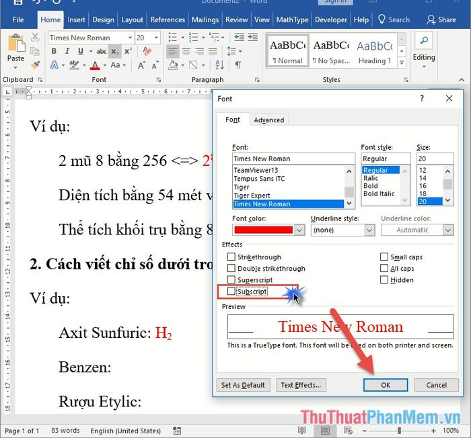The height and width of the screenshot is (438, 471).
Task: Click the Paste clipboard icon
Action: click(15, 43)
